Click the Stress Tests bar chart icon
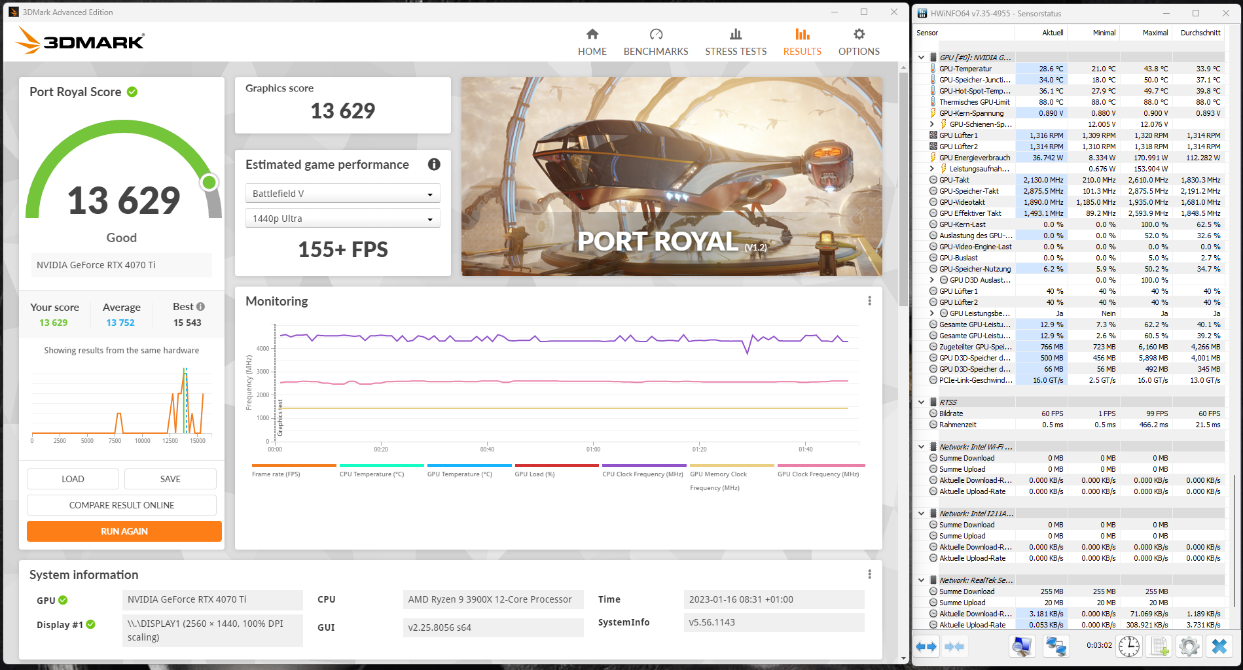 pyautogui.click(x=736, y=34)
